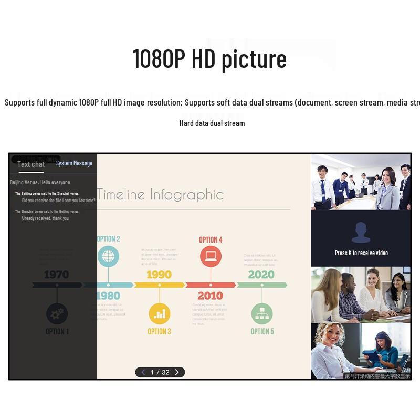Click the 'OPTION 2' label
Screen dimensions: 420x420
tap(109, 239)
